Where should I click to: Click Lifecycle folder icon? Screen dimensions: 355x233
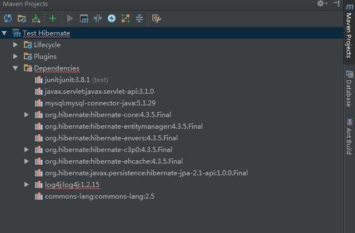pos(28,45)
